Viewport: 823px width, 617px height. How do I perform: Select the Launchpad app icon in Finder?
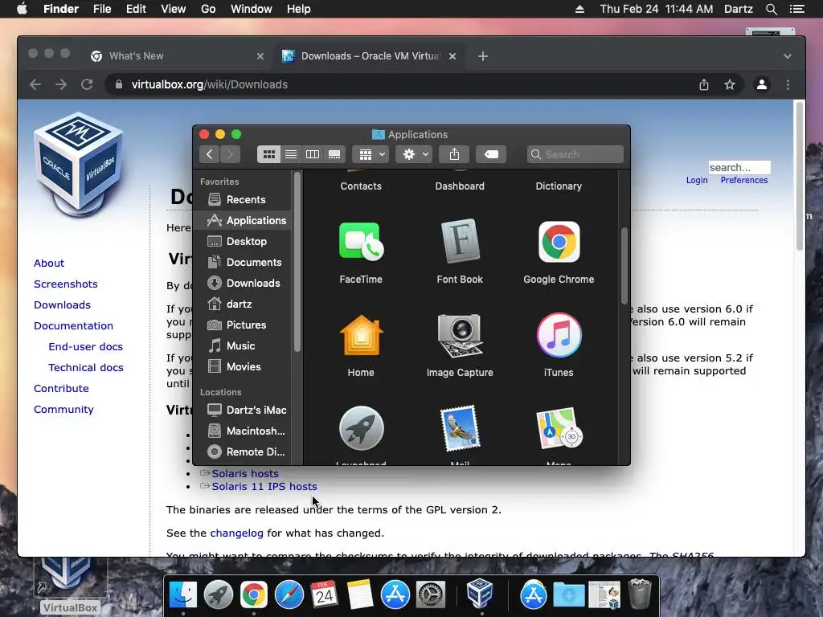click(361, 428)
